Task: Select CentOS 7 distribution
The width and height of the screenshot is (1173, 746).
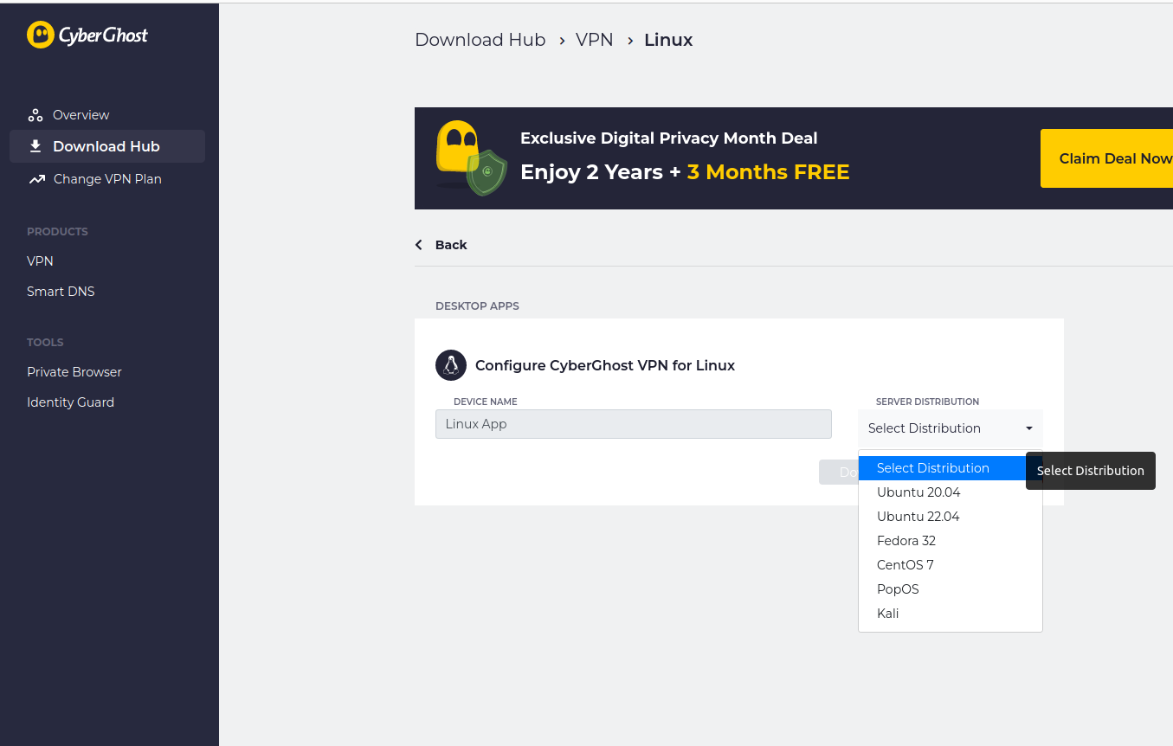Action: (951, 565)
